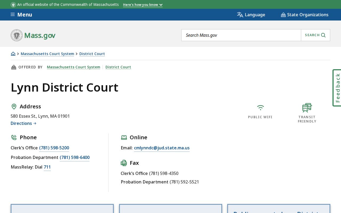Open Offered By Massachusetts Court System link
The image size is (341, 213).
[74, 67]
